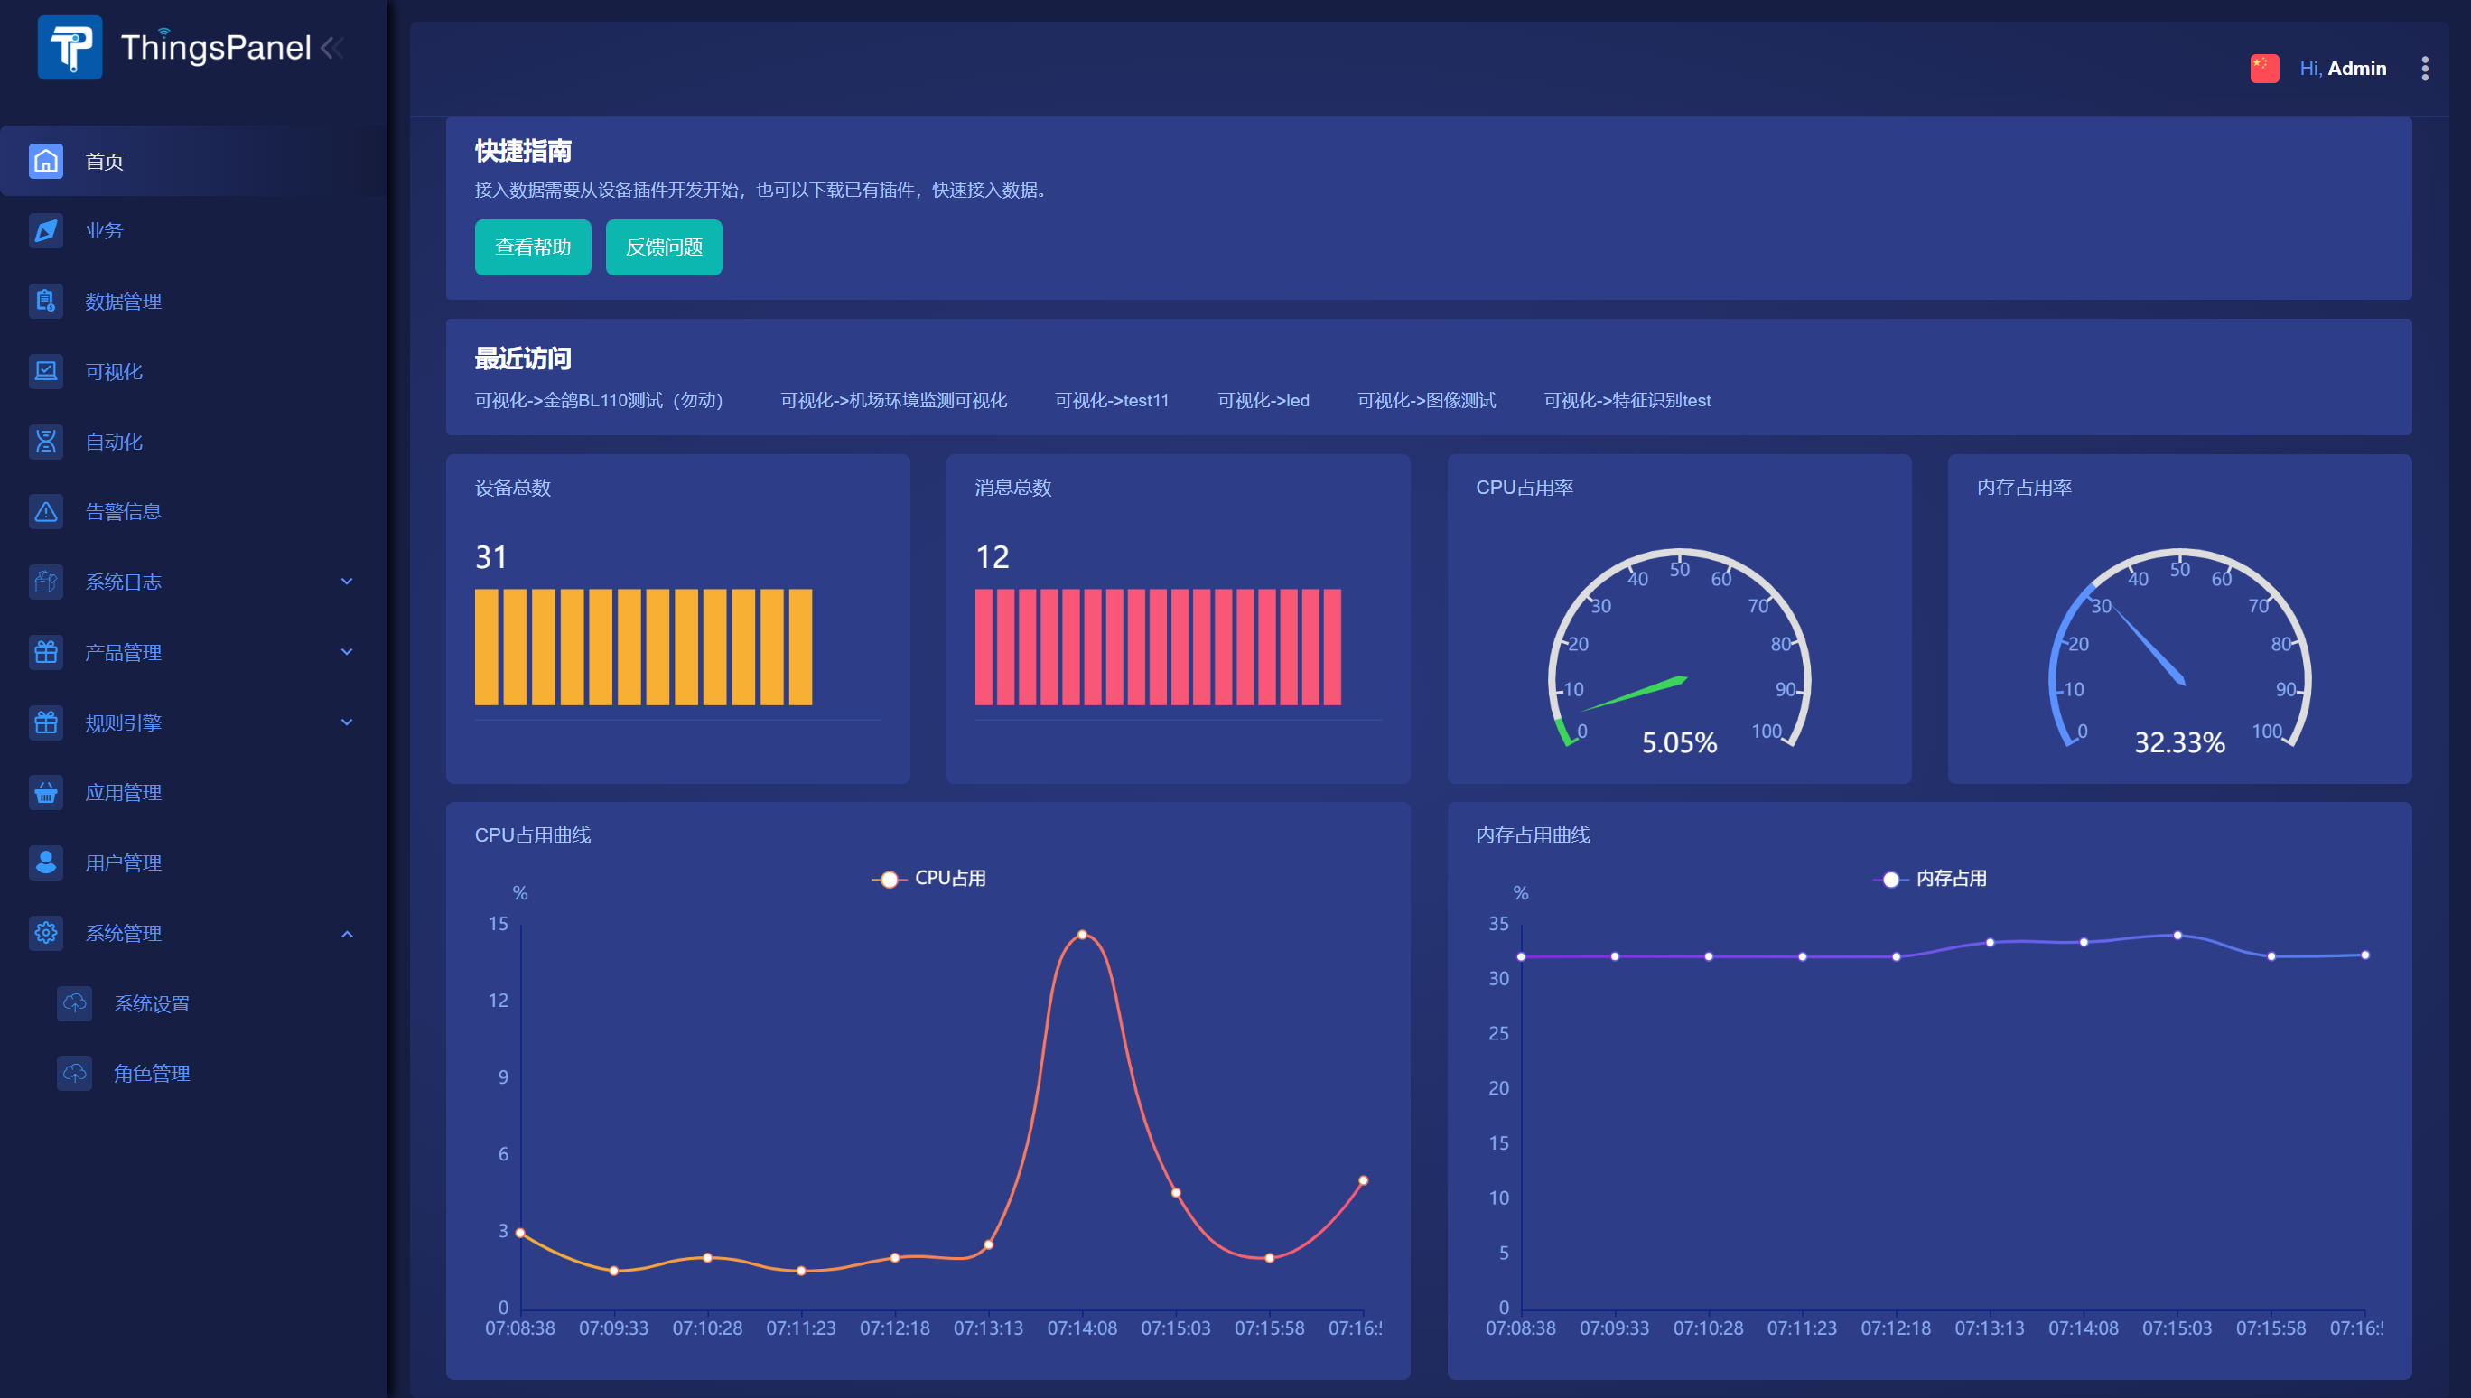Click the home icon in sidebar
This screenshot has width=2471, height=1398.
(x=46, y=162)
